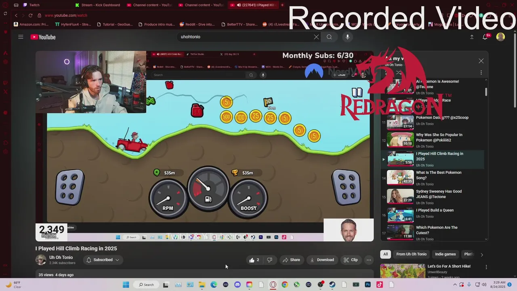This screenshot has height=291, width=517.
Task: Open Windows taskbar Search
Action: pyautogui.click(x=145, y=285)
